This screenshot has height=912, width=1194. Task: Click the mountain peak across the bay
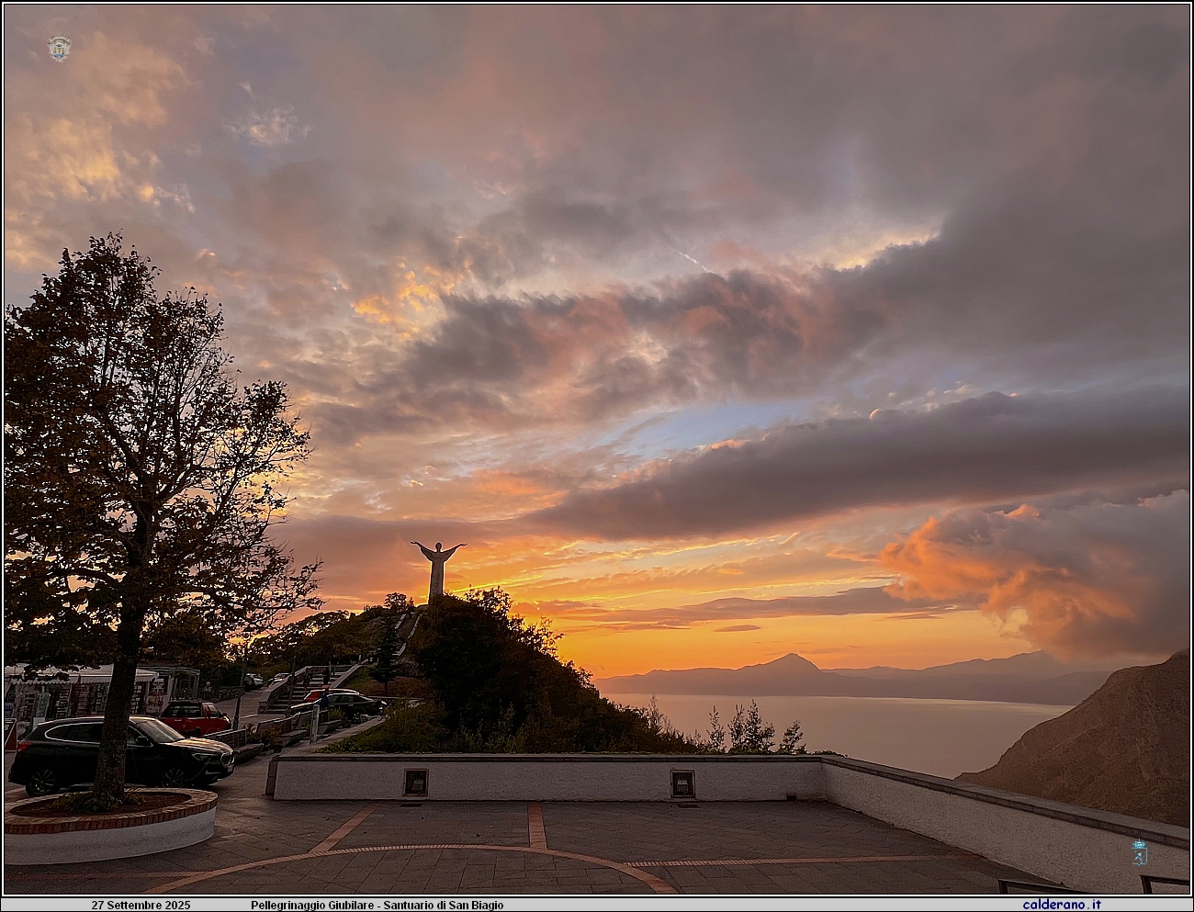(788, 660)
